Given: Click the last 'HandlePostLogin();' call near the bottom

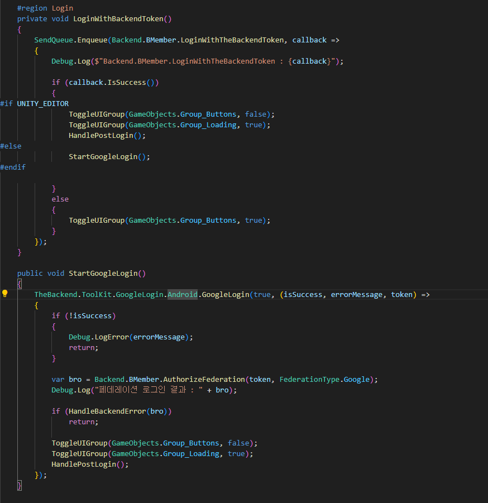Looking at the screenshot, I should point(90,464).
